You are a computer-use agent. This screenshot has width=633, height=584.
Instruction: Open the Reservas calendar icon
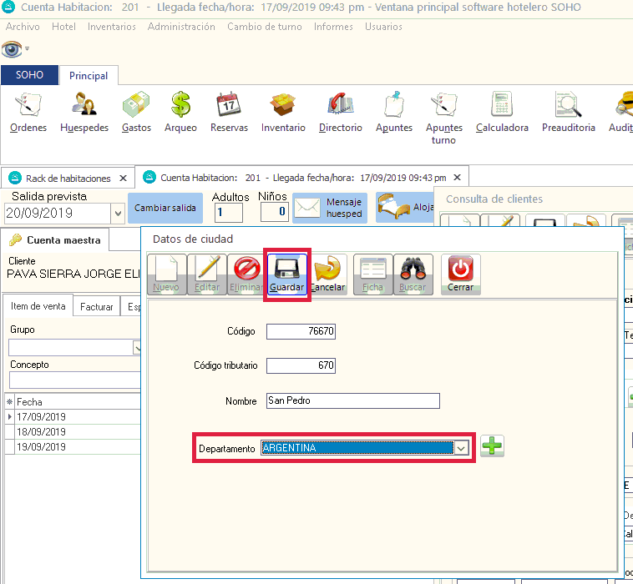click(229, 105)
